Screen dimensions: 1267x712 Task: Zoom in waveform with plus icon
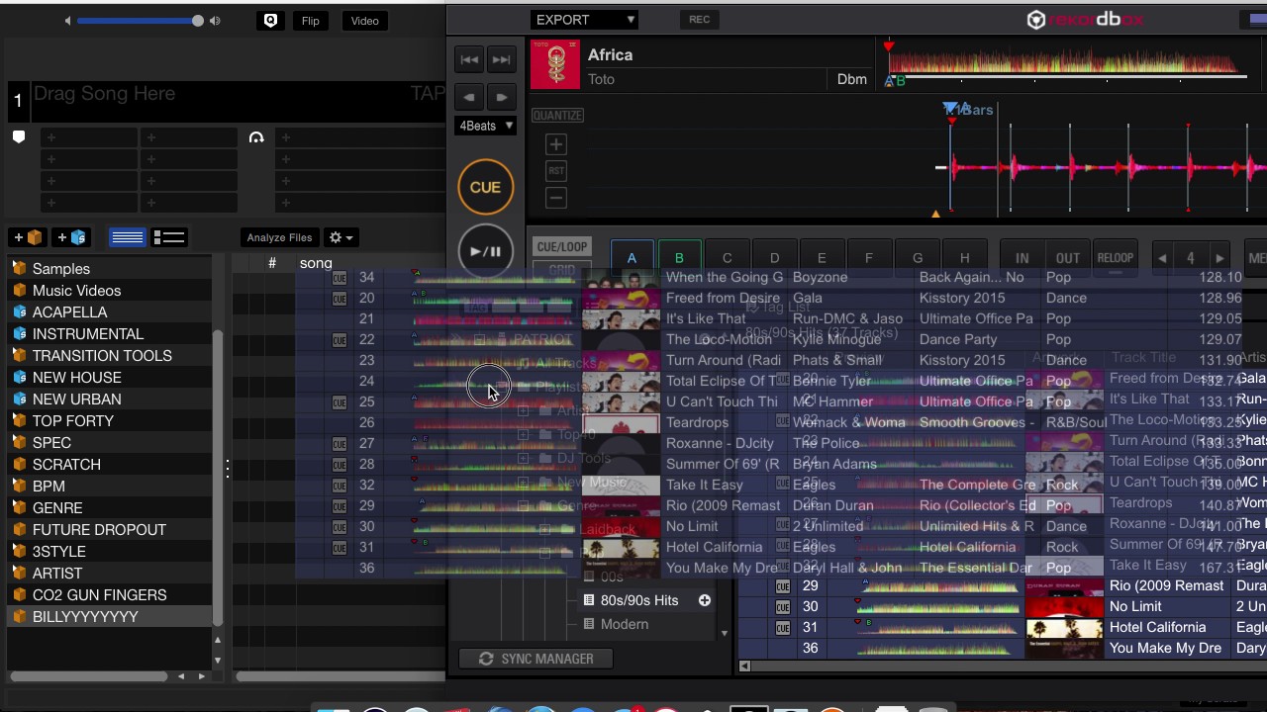(555, 145)
